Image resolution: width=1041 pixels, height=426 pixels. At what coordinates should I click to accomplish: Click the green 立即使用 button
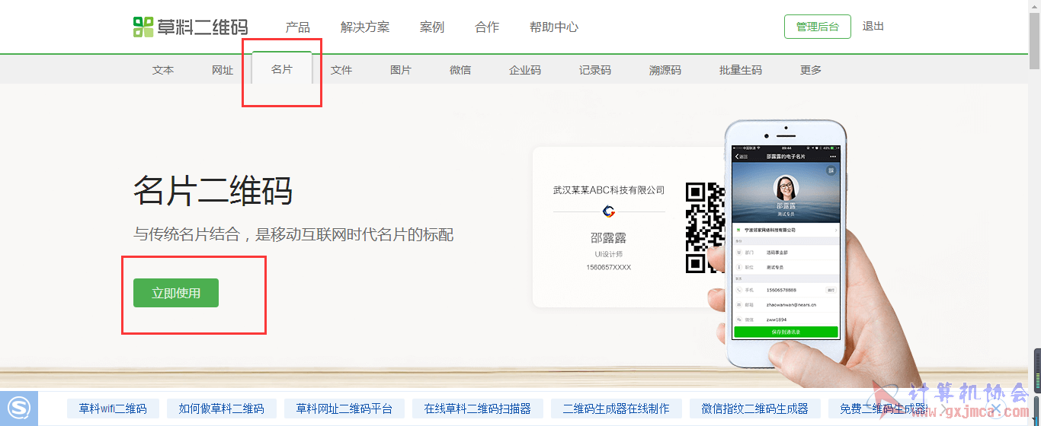point(176,293)
